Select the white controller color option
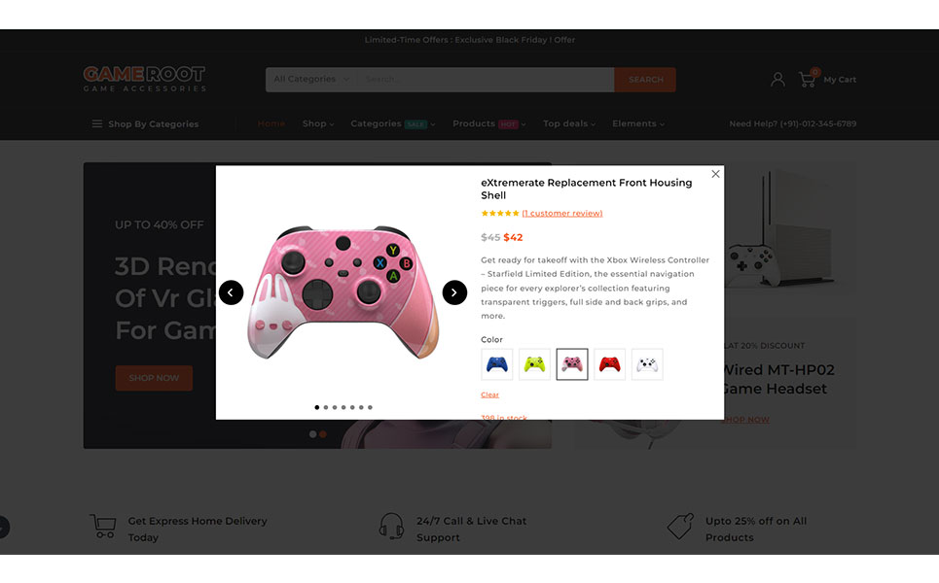Viewport: 939px width, 583px height. [647, 364]
